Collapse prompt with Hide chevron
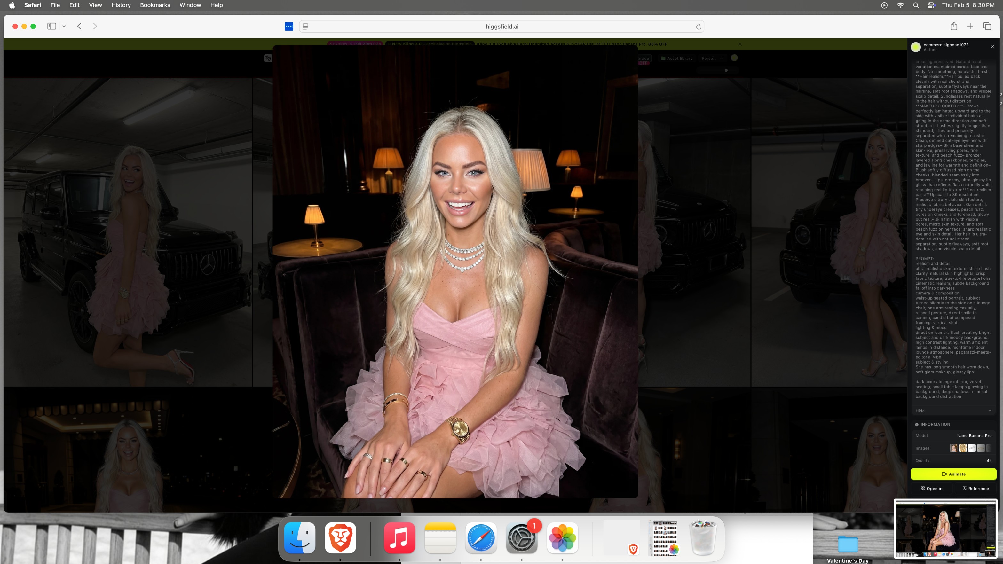This screenshot has width=1003, height=564. click(989, 411)
